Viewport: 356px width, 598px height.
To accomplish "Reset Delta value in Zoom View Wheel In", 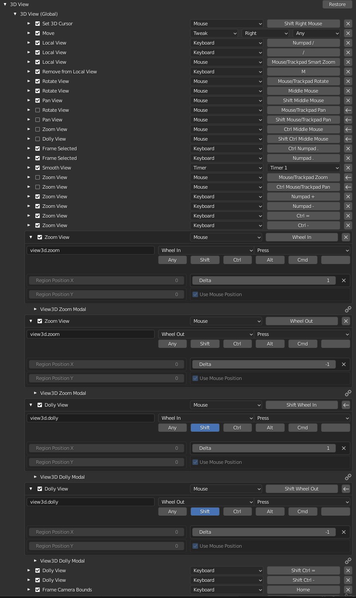I will pos(343,280).
